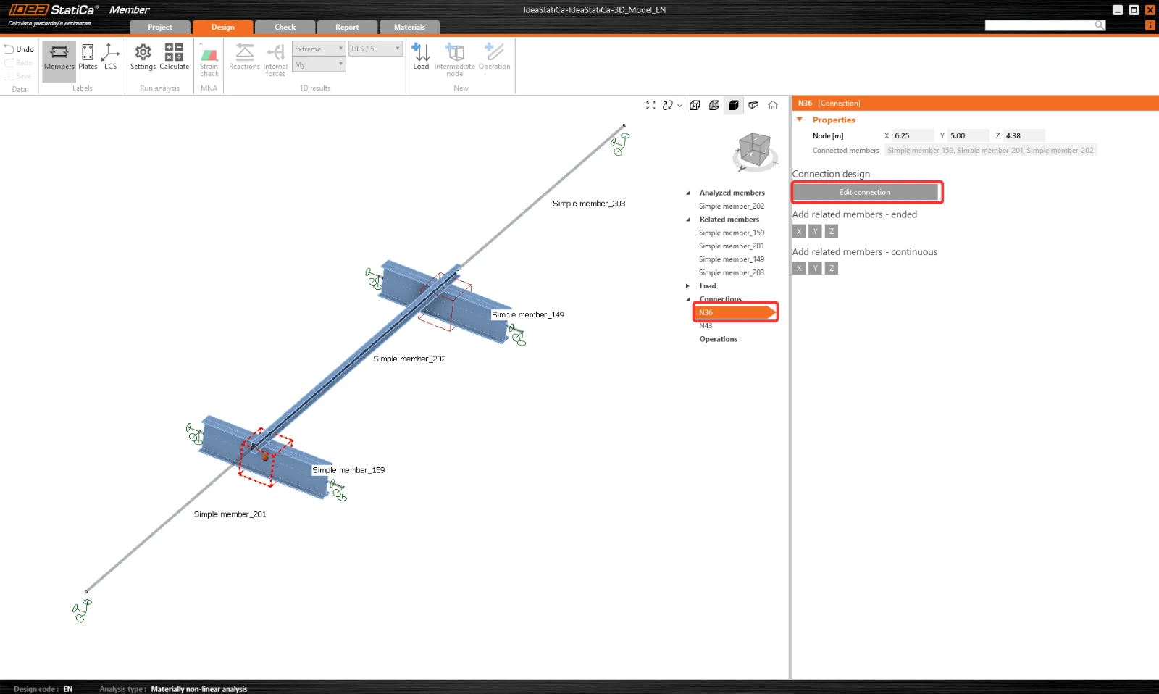Collapse the Properties section
The height and width of the screenshot is (694, 1159).
point(800,120)
